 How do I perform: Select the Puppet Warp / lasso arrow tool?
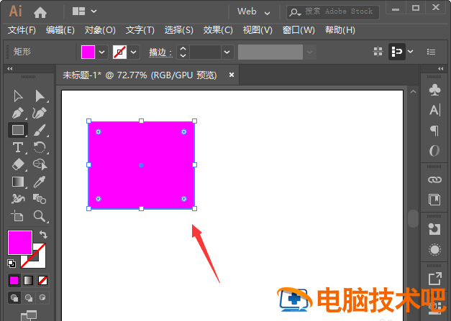40,164
